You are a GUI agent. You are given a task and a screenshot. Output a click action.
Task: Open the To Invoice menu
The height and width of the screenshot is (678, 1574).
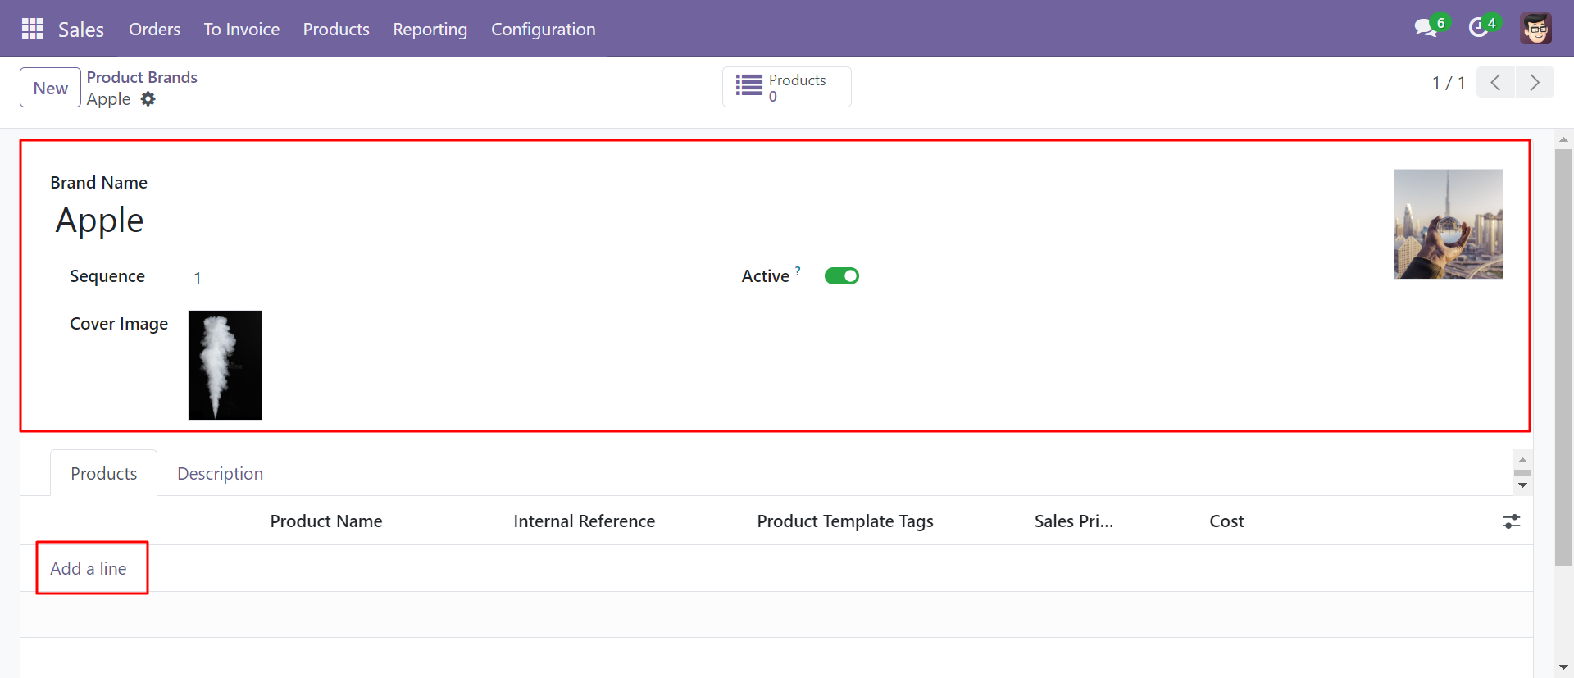coord(242,30)
